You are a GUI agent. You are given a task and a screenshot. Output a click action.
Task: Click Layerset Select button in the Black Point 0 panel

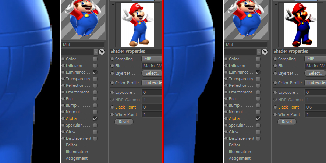[x=152, y=73]
